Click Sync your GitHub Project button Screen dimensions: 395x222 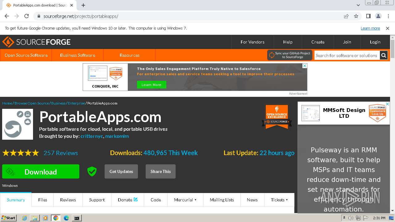[x=290, y=55]
